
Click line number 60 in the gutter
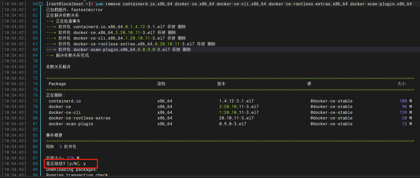[35, 4]
